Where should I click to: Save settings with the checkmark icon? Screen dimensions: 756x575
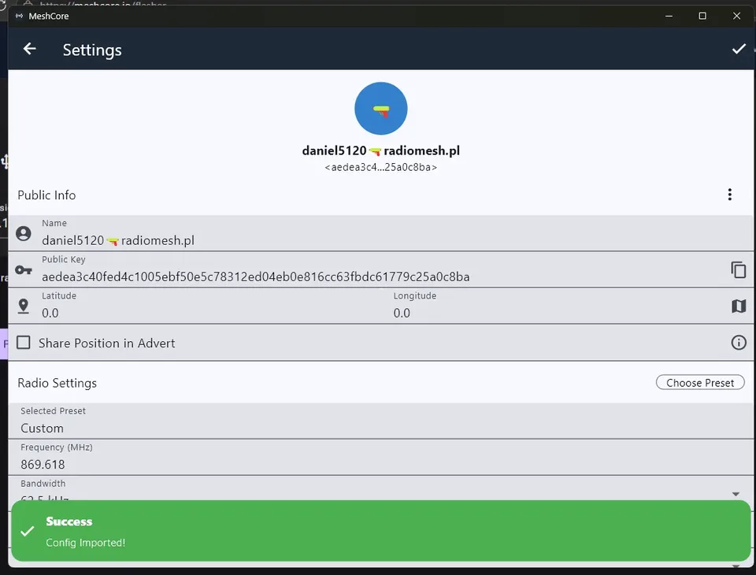point(739,49)
